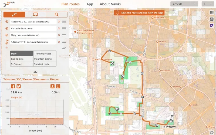Collapse the route profile options panel
The image size is (216, 135).
(35, 72)
